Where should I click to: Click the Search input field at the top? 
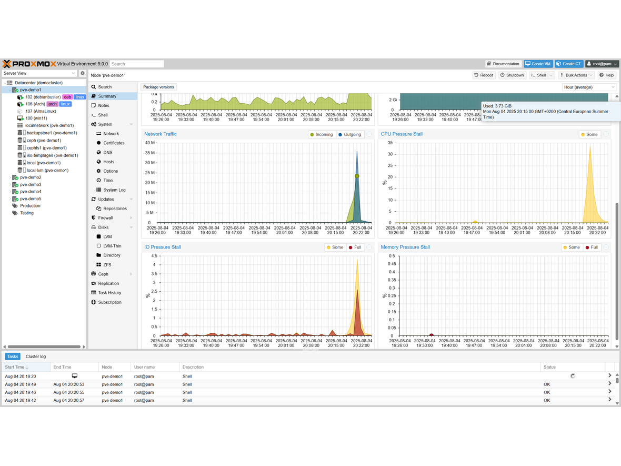click(137, 64)
